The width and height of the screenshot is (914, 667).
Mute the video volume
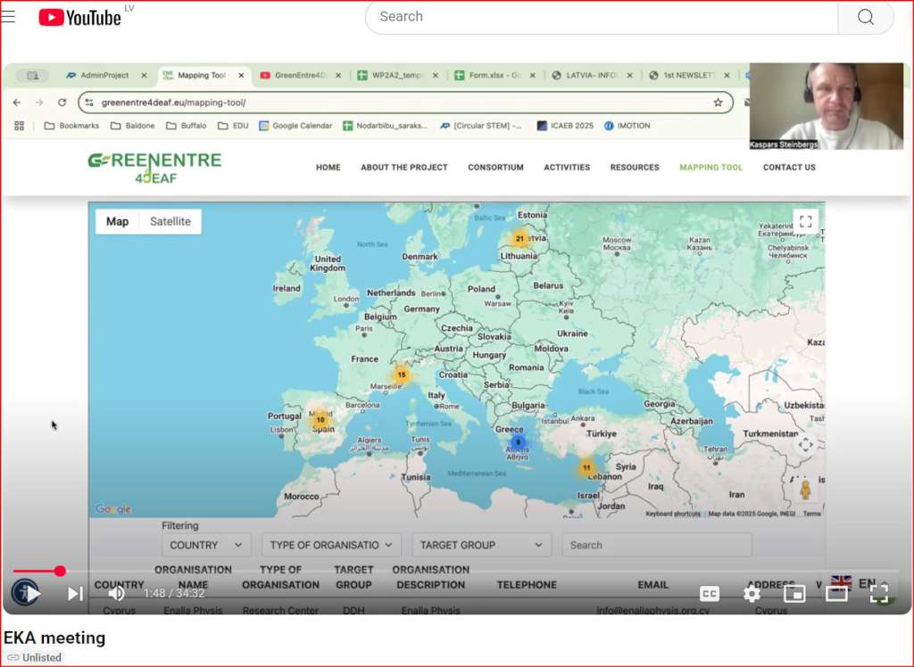click(x=116, y=593)
